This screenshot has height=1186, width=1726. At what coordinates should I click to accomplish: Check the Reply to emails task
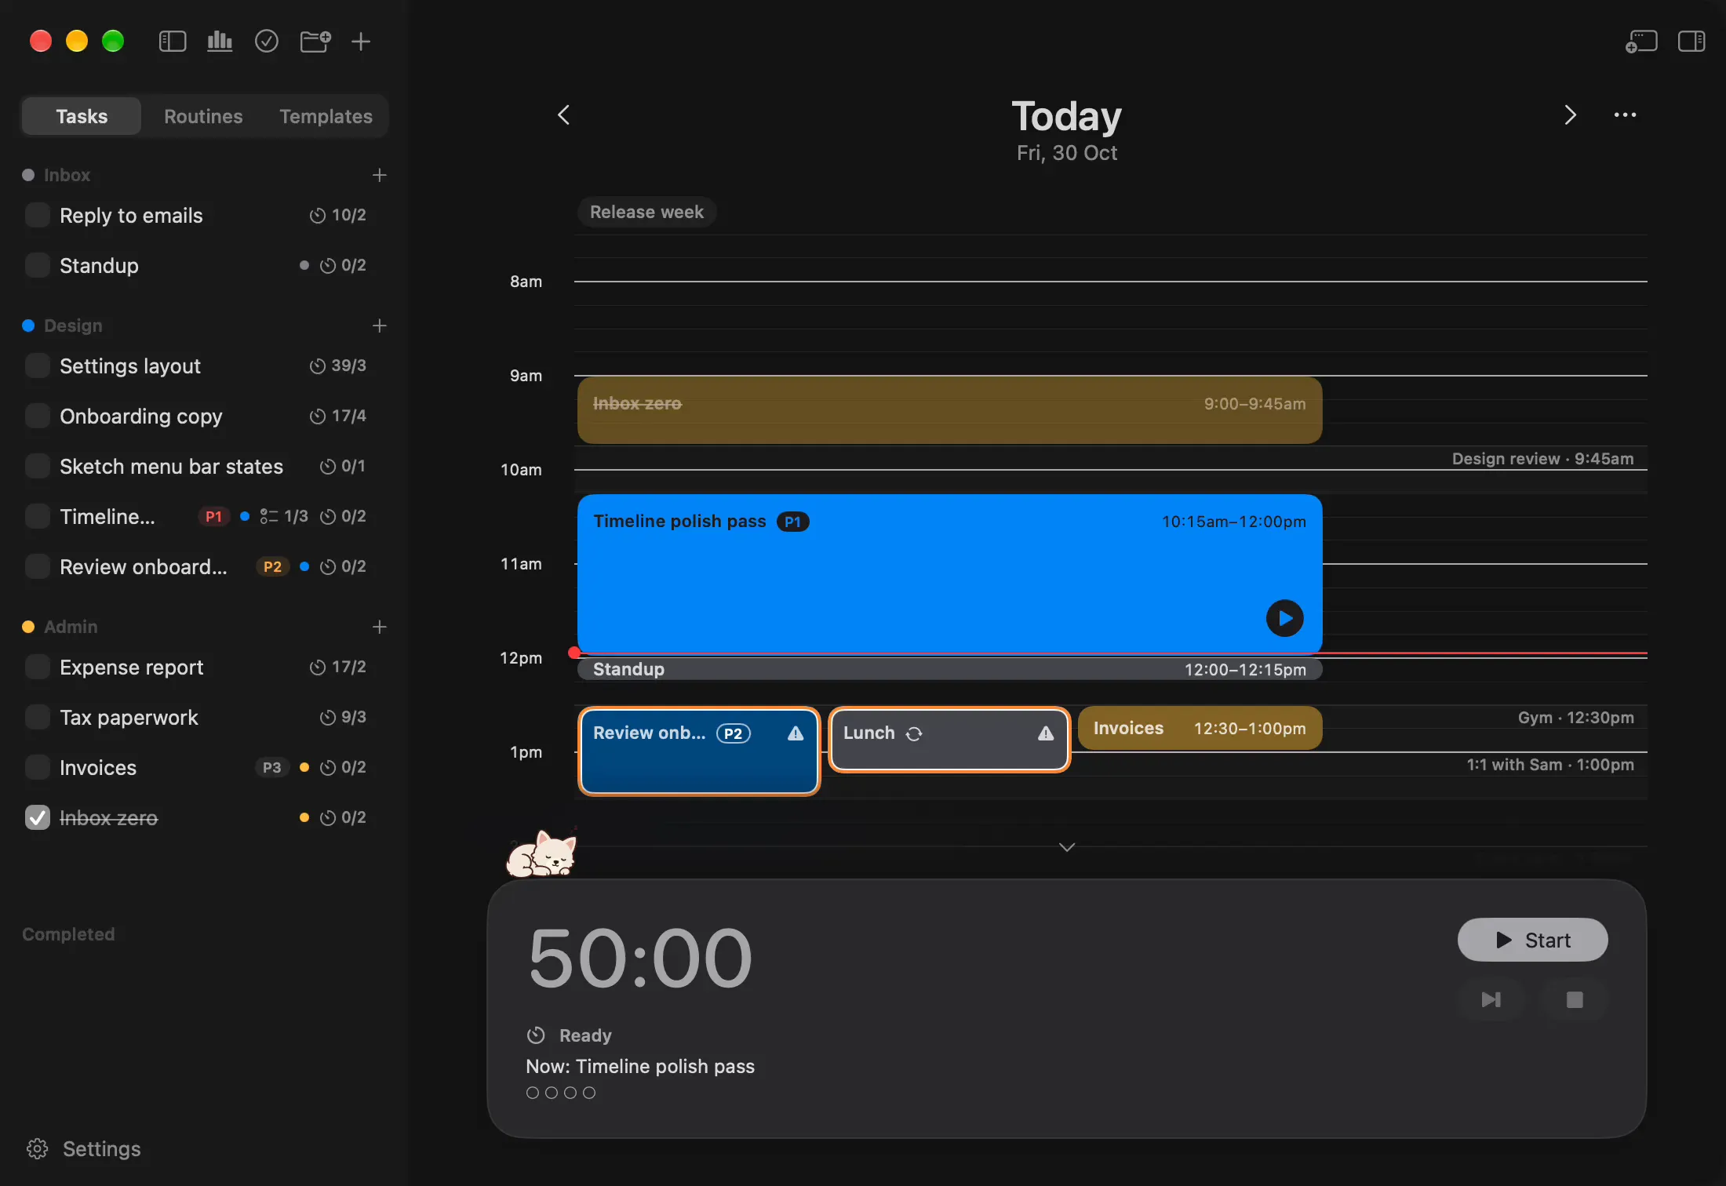click(x=38, y=215)
